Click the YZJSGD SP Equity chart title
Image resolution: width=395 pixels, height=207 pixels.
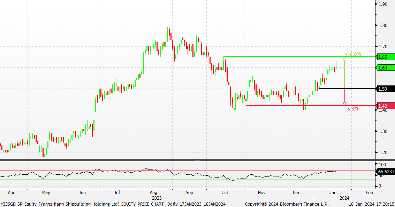tap(82, 204)
